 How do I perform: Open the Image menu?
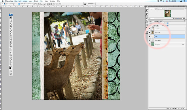click(25, 1)
